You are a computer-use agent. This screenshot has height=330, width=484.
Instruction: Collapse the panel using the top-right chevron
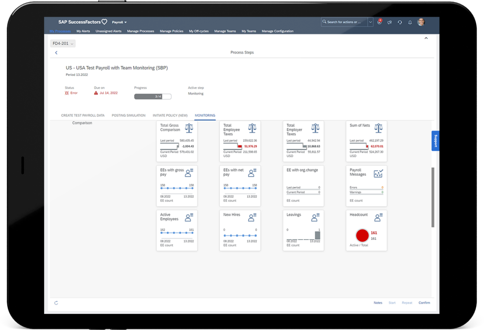tap(426, 38)
